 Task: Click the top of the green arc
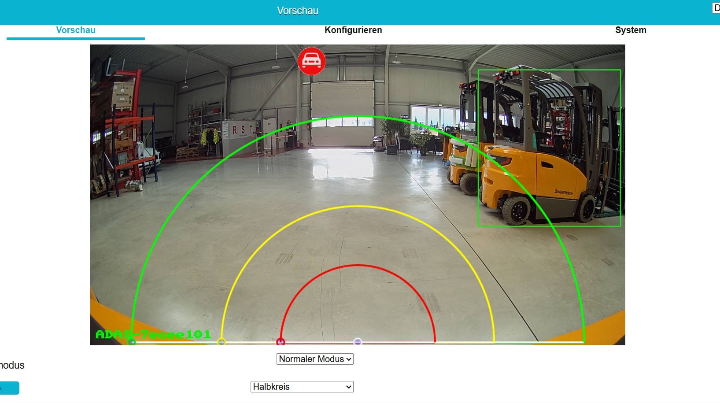[x=358, y=116]
